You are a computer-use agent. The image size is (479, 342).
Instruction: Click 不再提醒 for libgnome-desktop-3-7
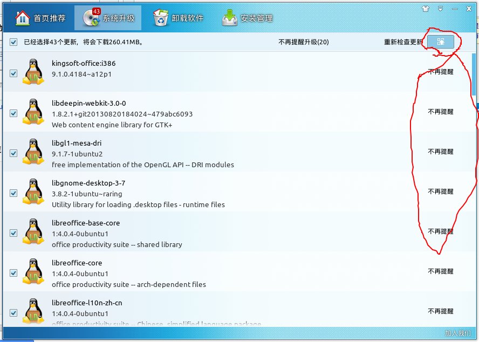[441, 191]
